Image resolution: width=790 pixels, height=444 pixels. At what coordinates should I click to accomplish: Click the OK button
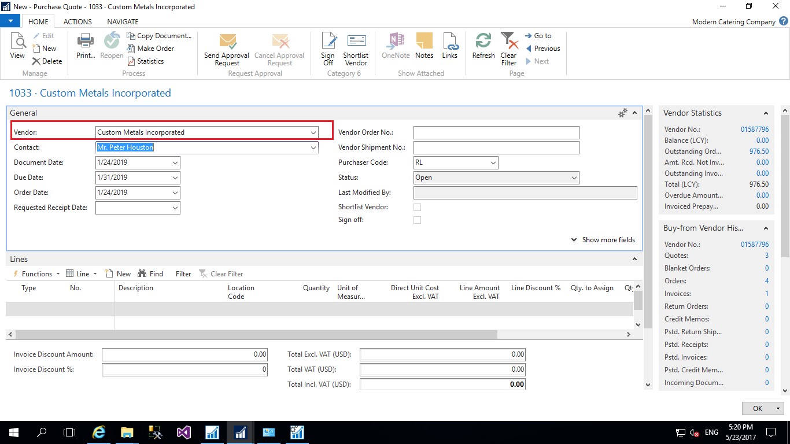[x=758, y=408]
